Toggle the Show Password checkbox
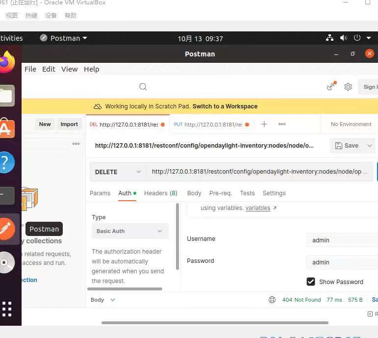Image resolution: width=378 pixels, height=338 pixels. coord(311,282)
